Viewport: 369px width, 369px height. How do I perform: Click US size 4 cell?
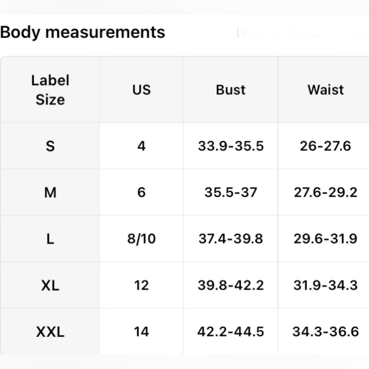click(141, 146)
